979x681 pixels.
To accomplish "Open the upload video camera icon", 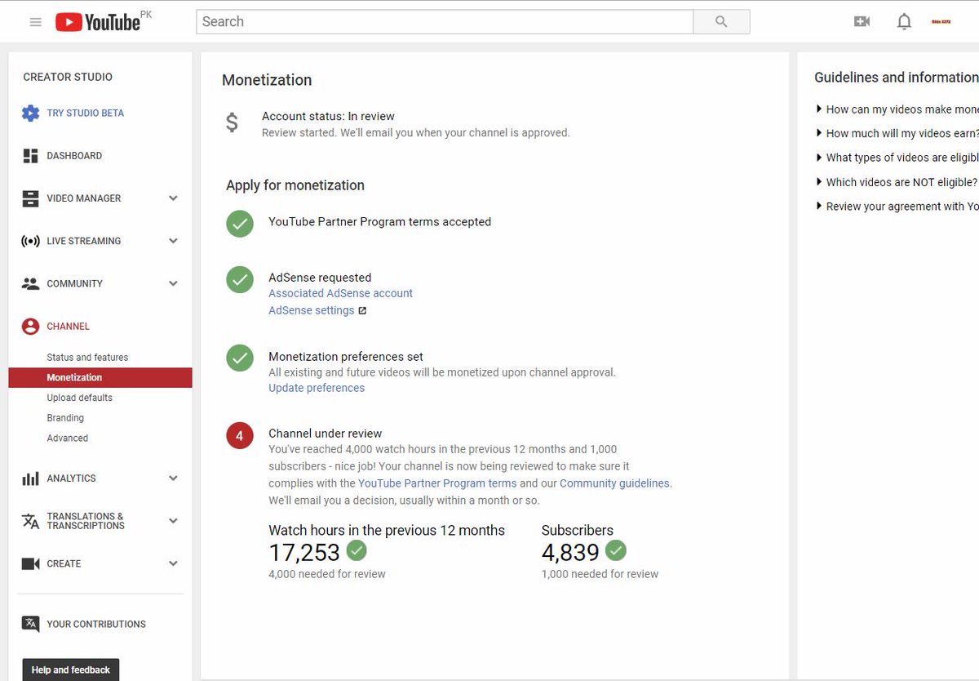I will pyautogui.click(x=862, y=22).
